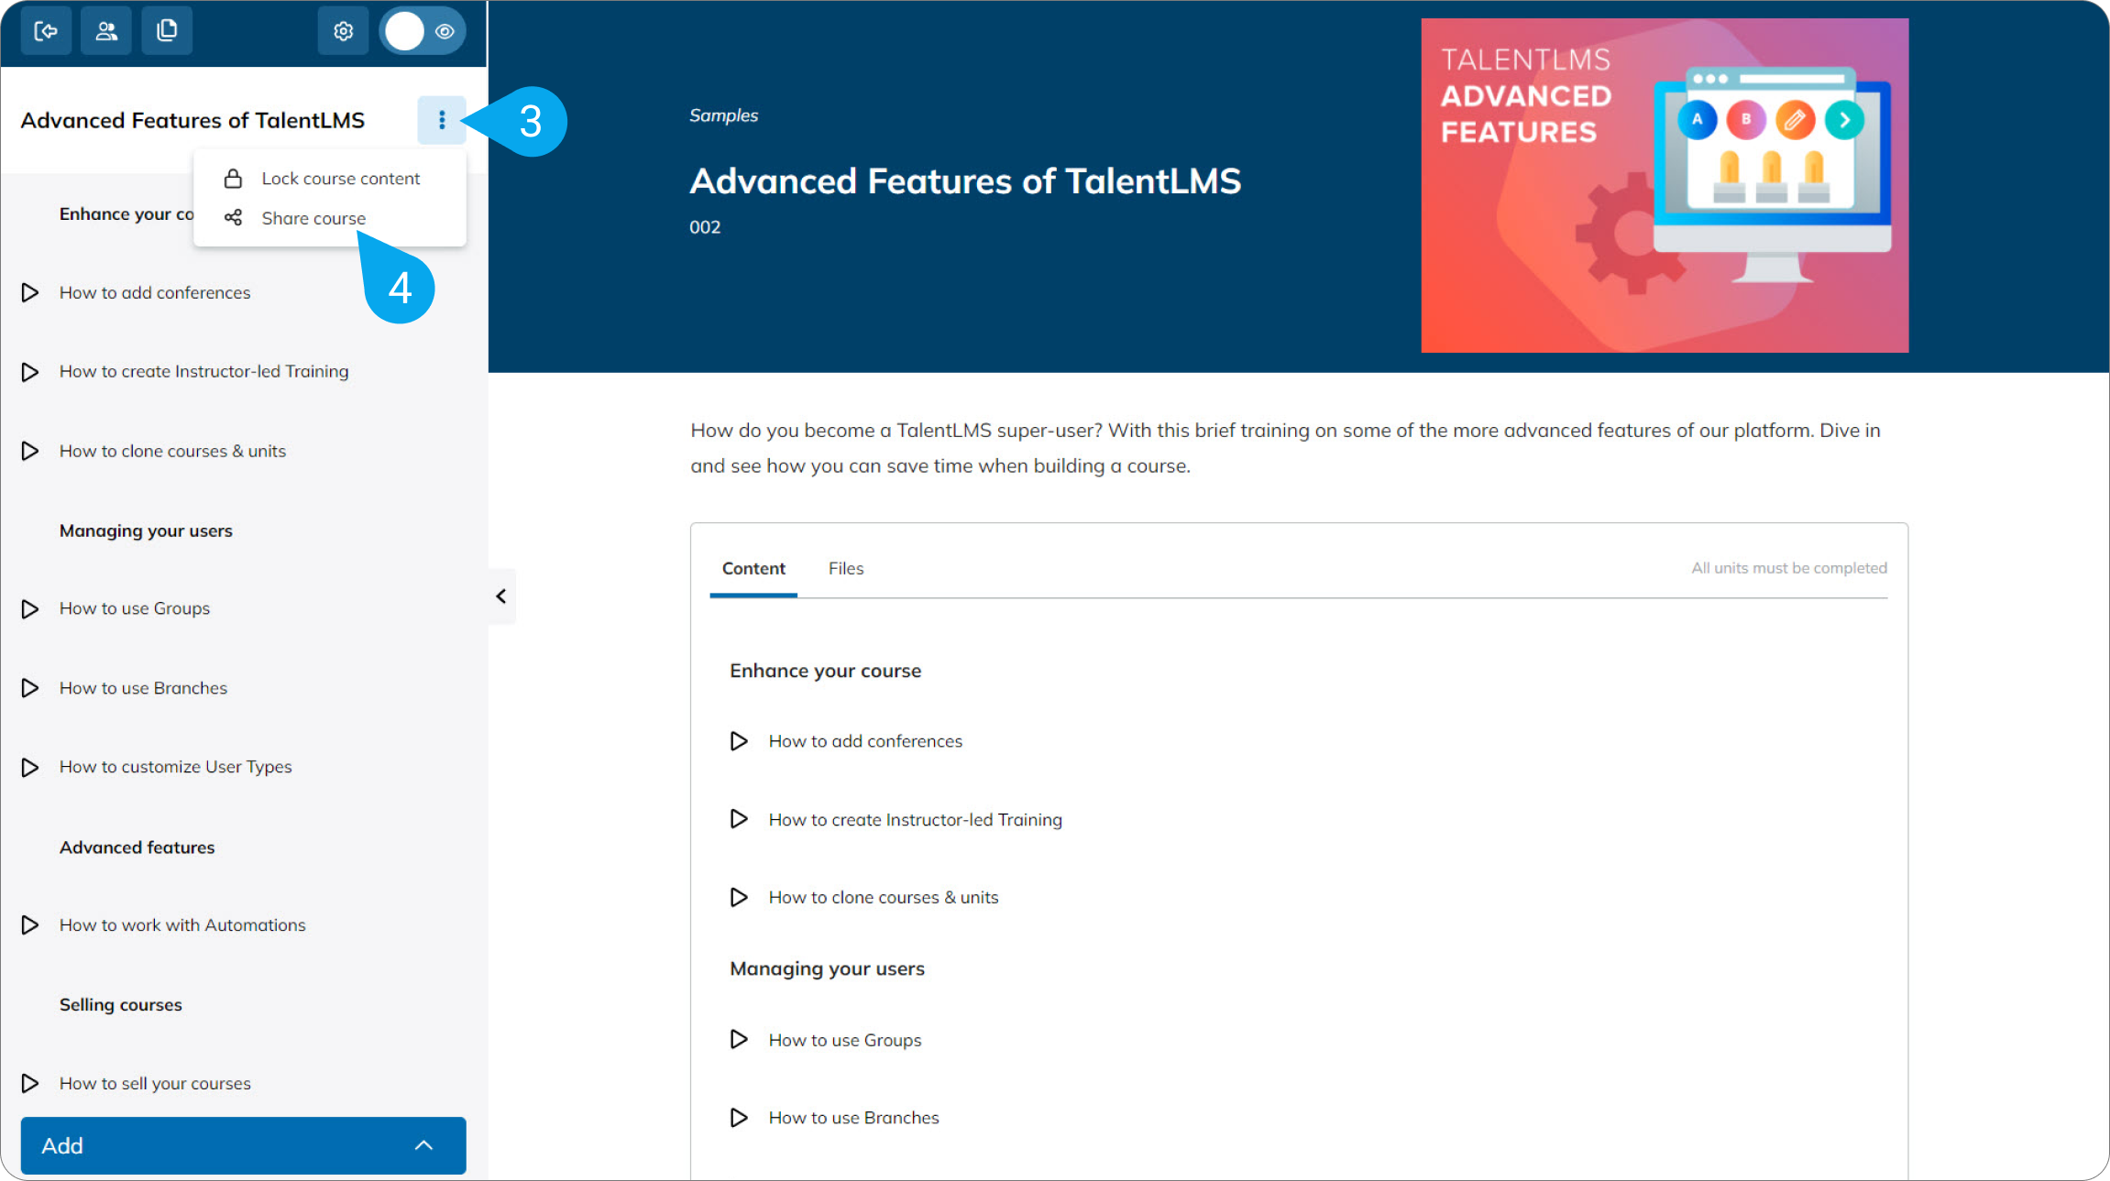Select sidebar section Advanced features

click(x=137, y=847)
